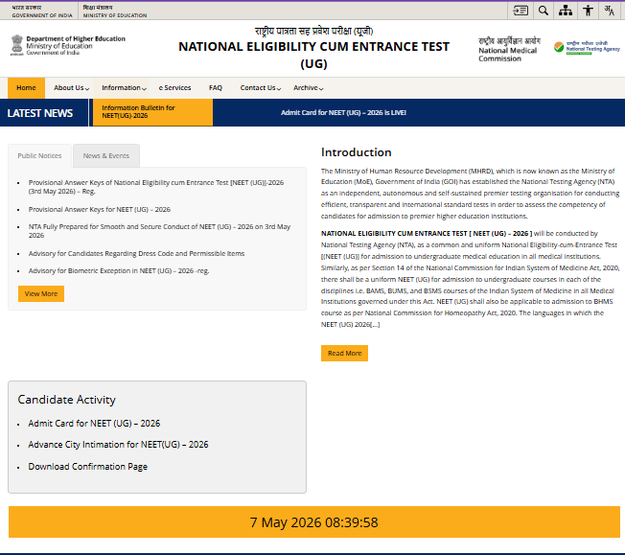Open Provisional Answer Keys for NEET (UG) – 2026
This screenshot has width=625, height=555.
click(x=100, y=209)
